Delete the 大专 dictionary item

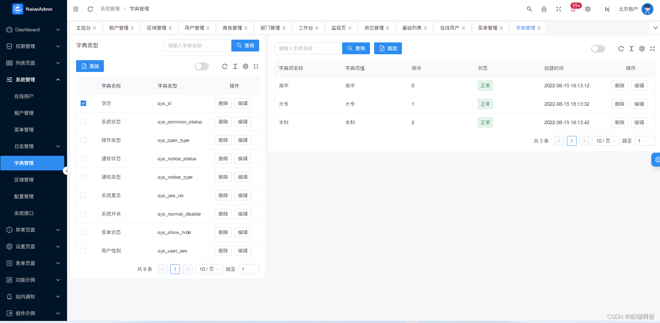tap(620, 104)
